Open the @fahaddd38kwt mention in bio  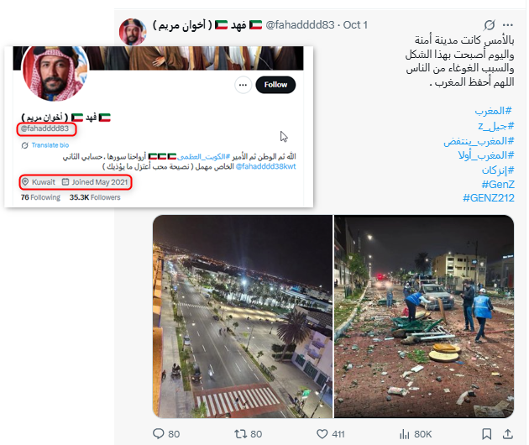(x=265, y=166)
